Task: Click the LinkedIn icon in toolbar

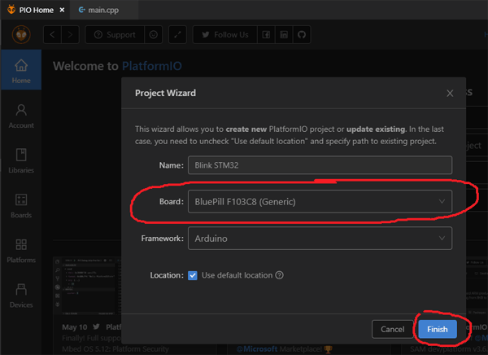Action: point(284,35)
